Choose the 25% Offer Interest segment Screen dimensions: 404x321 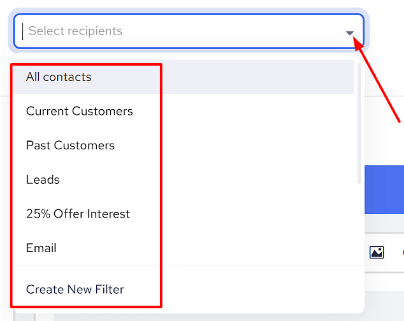point(78,214)
